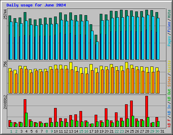The height and width of the screenshot is (135, 173).
Task: Click day 26 on the date axis
Action: coord(137,131)
